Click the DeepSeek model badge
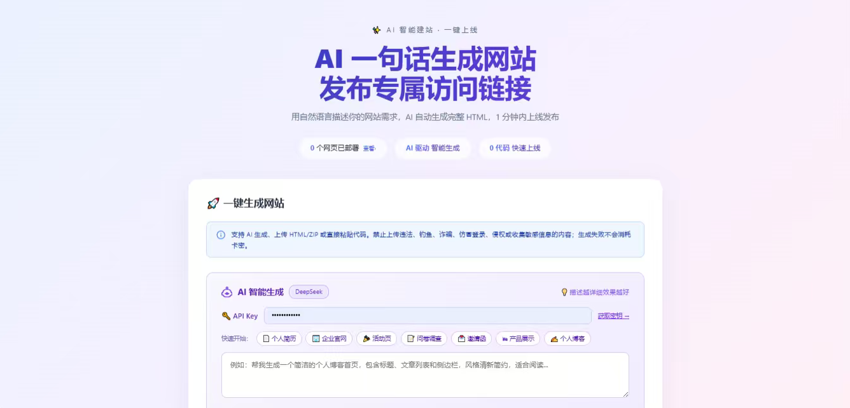The image size is (850, 408). click(x=309, y=292)
